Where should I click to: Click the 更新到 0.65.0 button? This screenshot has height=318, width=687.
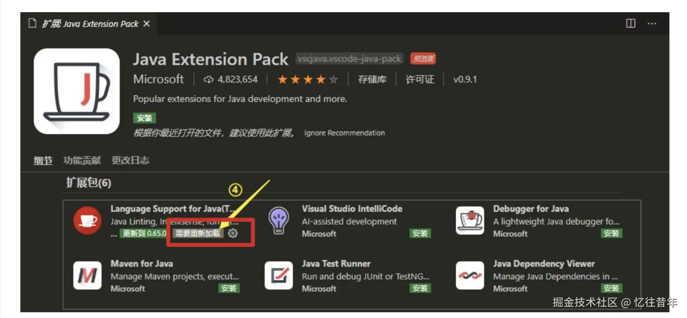144,233
